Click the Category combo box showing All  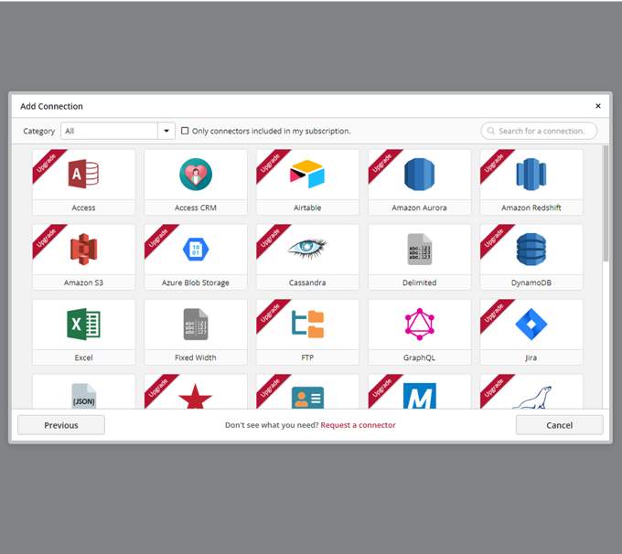[x=117, y=131]
